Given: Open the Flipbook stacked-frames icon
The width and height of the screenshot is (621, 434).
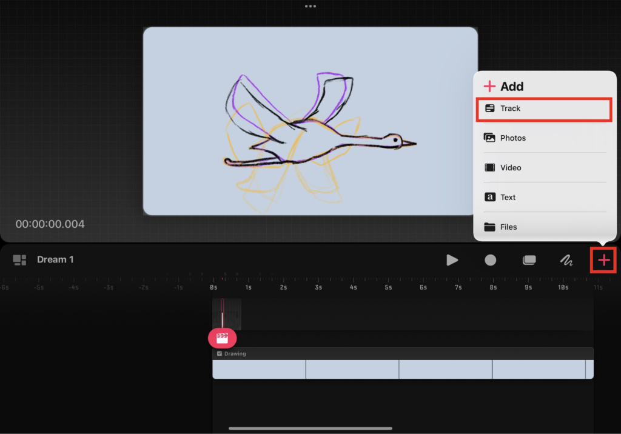Looking at the screenshot, I should click(x=529, y=260).
